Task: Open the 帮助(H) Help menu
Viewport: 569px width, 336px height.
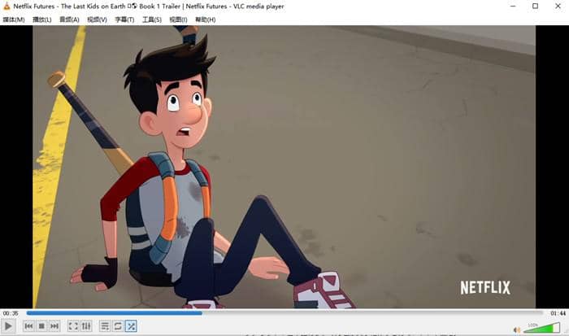Action: coord(206,20)
